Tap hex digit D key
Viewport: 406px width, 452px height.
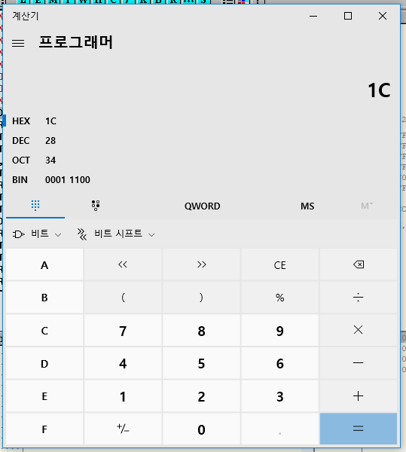[44, 363]
